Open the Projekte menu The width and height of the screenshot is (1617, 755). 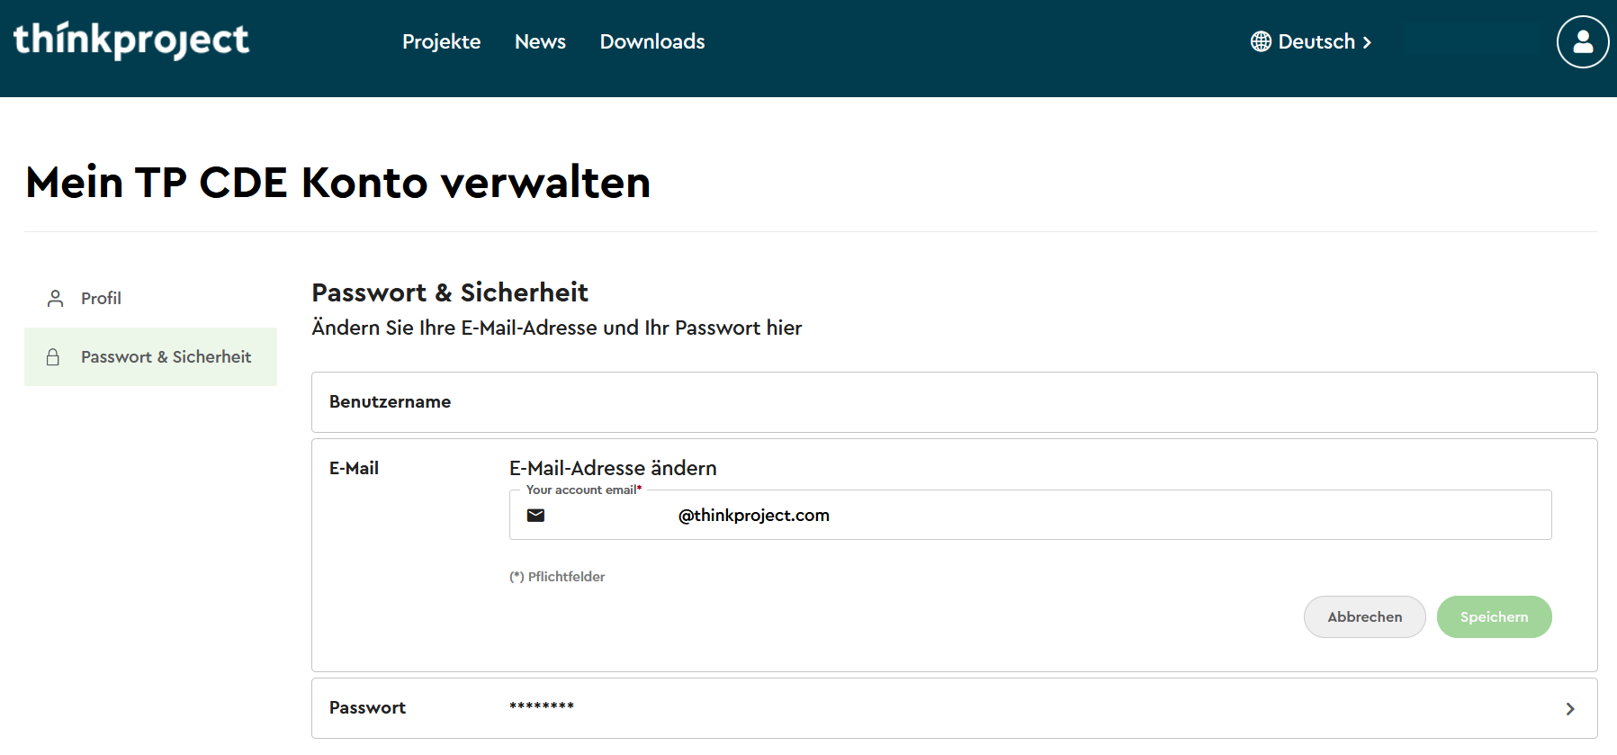pyautogui.click(x=441, y=41)
